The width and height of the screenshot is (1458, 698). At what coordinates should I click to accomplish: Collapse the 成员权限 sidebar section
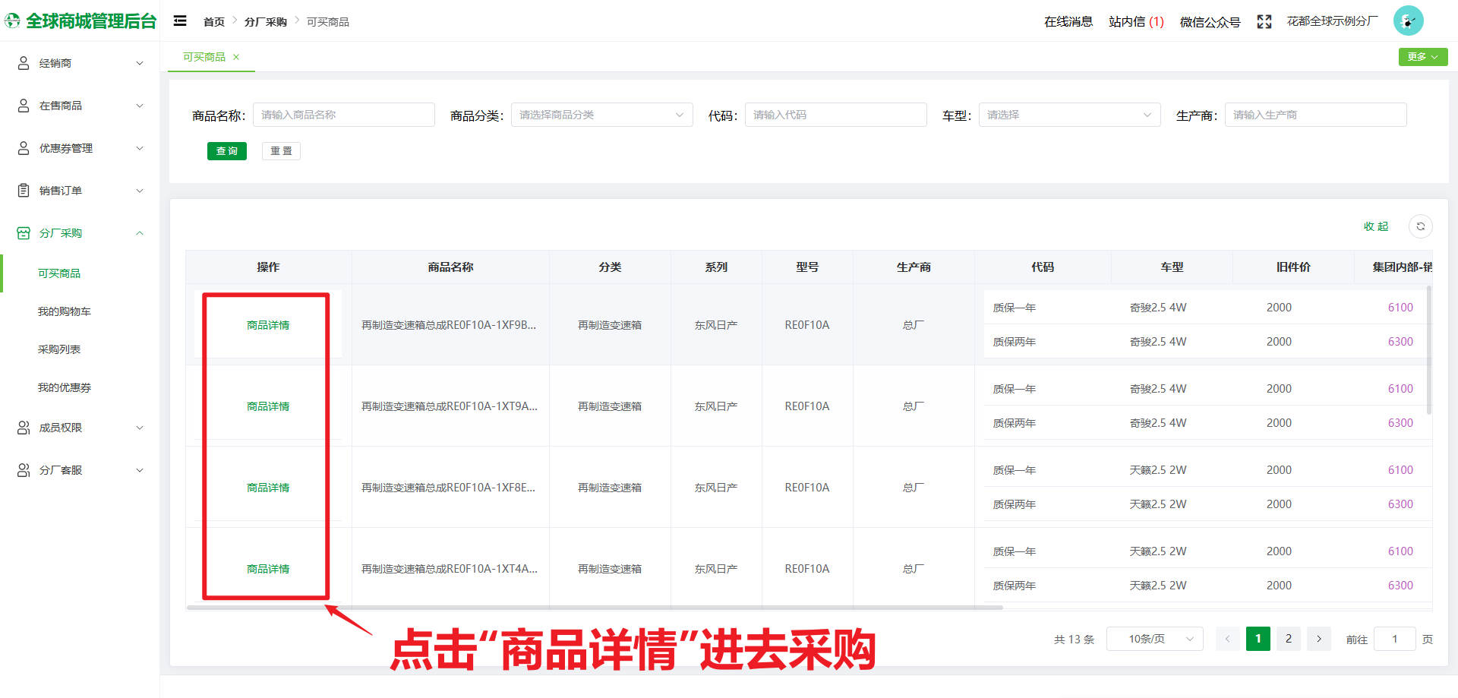(x=139, y=427)
